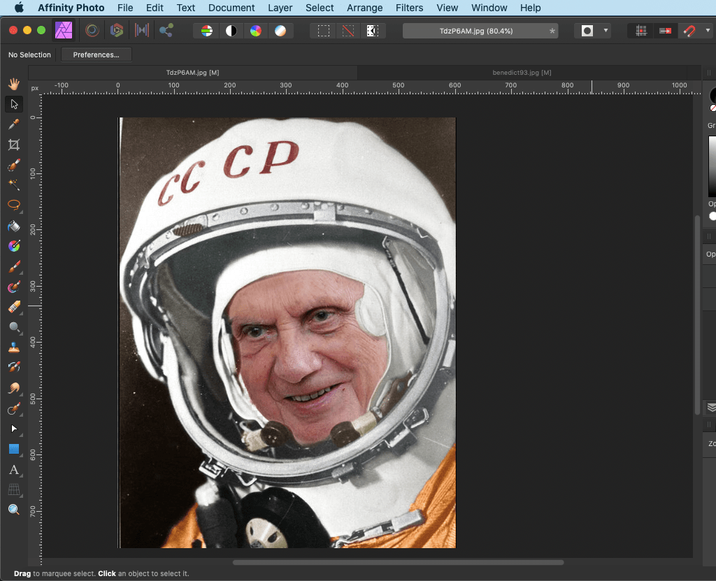
Task: Click the Auto White Balance button
Action: (280, 31)
